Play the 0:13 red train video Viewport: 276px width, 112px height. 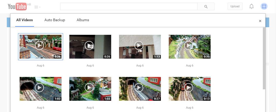click(x=190, y=89)
